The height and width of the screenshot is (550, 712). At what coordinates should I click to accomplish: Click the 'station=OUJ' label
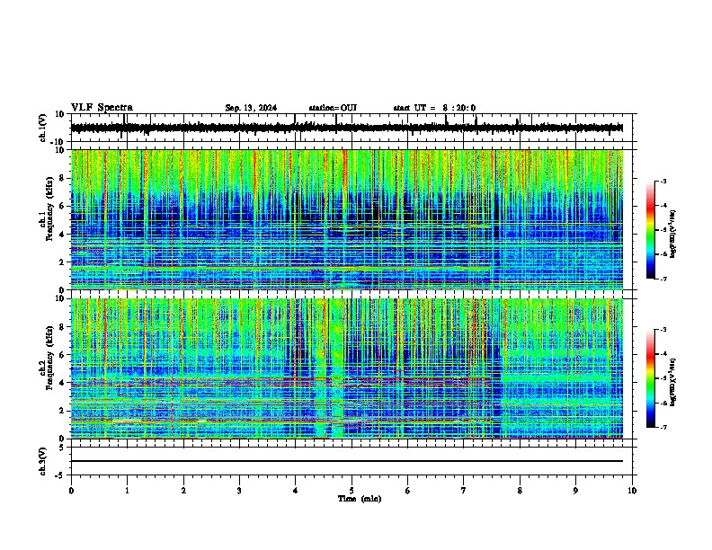click(x=333, y=108)
